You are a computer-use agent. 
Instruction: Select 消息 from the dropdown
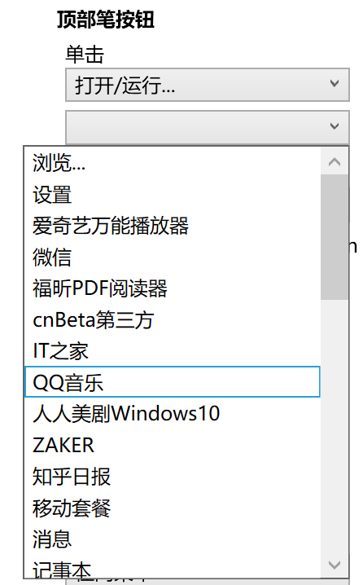(x=173, y=539)
